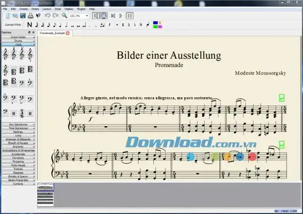Select the 16th note duration

coord(48,25)
